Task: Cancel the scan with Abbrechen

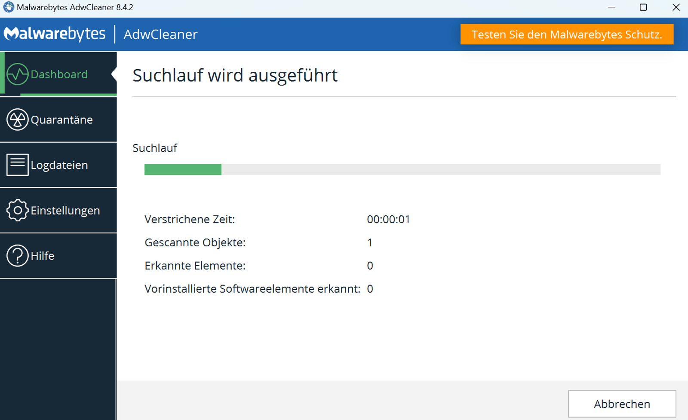Action: 622,403
